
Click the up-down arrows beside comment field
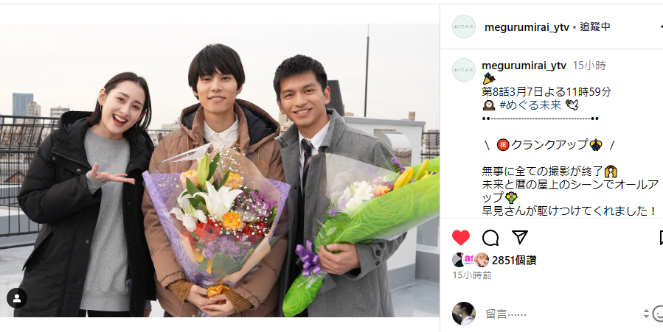(x=646, y=314)
